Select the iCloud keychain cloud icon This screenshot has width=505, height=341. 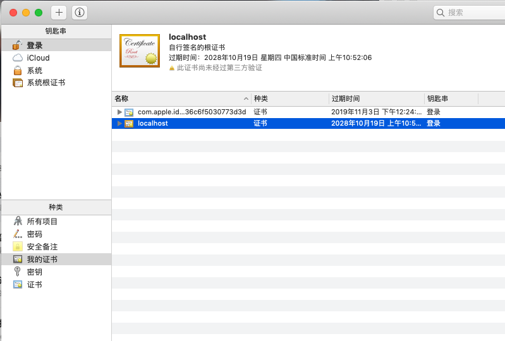click(x=18, y=58)
